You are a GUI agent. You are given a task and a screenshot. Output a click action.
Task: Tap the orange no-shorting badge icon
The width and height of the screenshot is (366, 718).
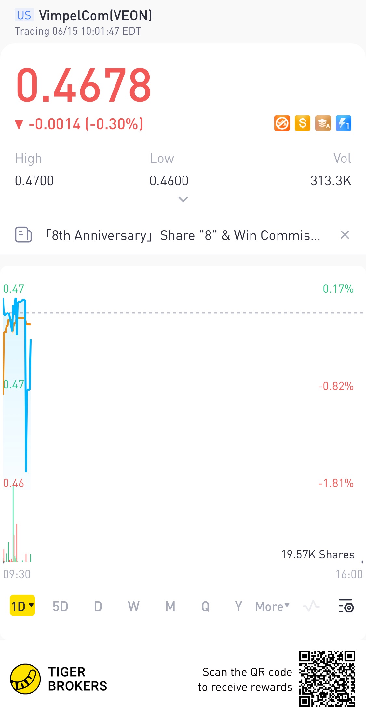pyautogui.click(x=282, y=123)
